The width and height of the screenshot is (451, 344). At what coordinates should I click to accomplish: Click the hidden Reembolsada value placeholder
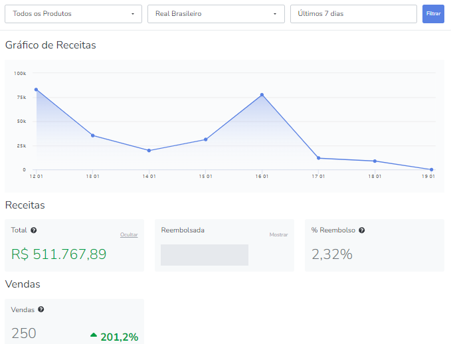pyautogui.click(x=205, y=255)
